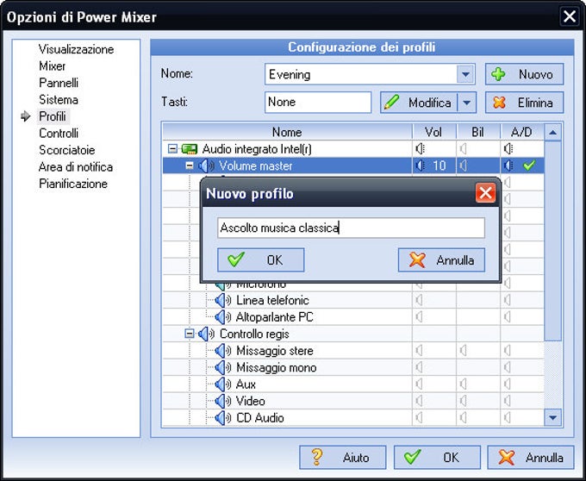Toggle Vol inclusion for Volume master row
Image resolution: width=586 pixels, height=481 pixels.
click(x=420, y=166)
